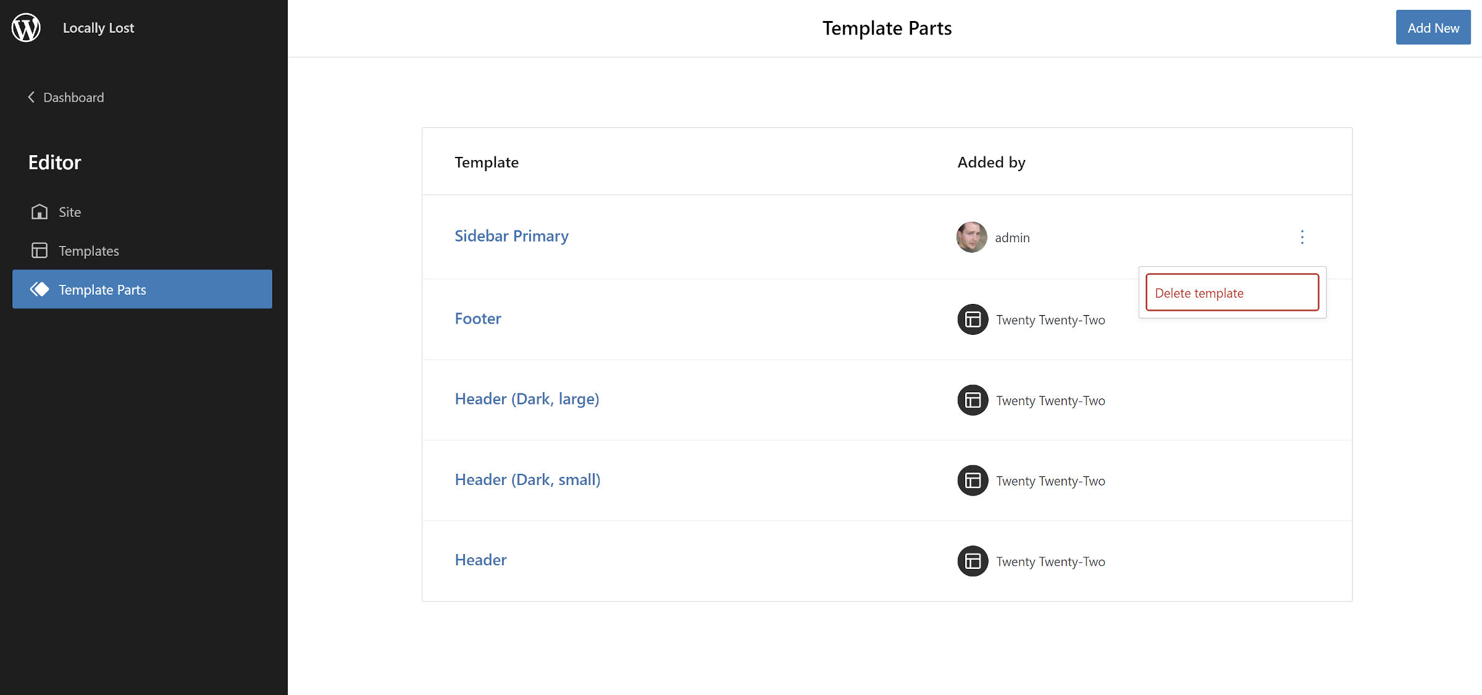The height and width of the screenshot is (695, 1482).
Task: Click the admin avatar picture
Action: pos(971,237)
